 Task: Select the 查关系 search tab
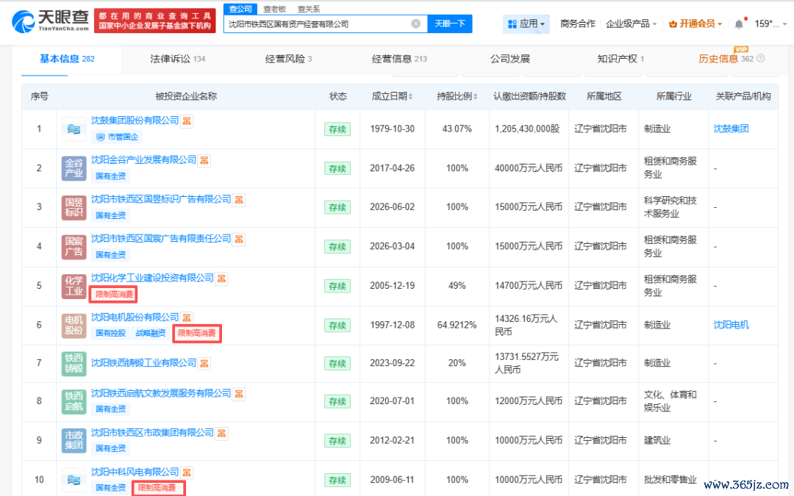pyautogui.click(x=309, y=9)
